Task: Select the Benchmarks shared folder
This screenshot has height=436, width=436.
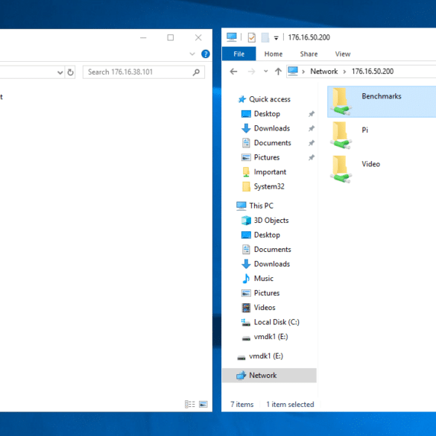Action: pyautogui.click(x=382, y=102)
